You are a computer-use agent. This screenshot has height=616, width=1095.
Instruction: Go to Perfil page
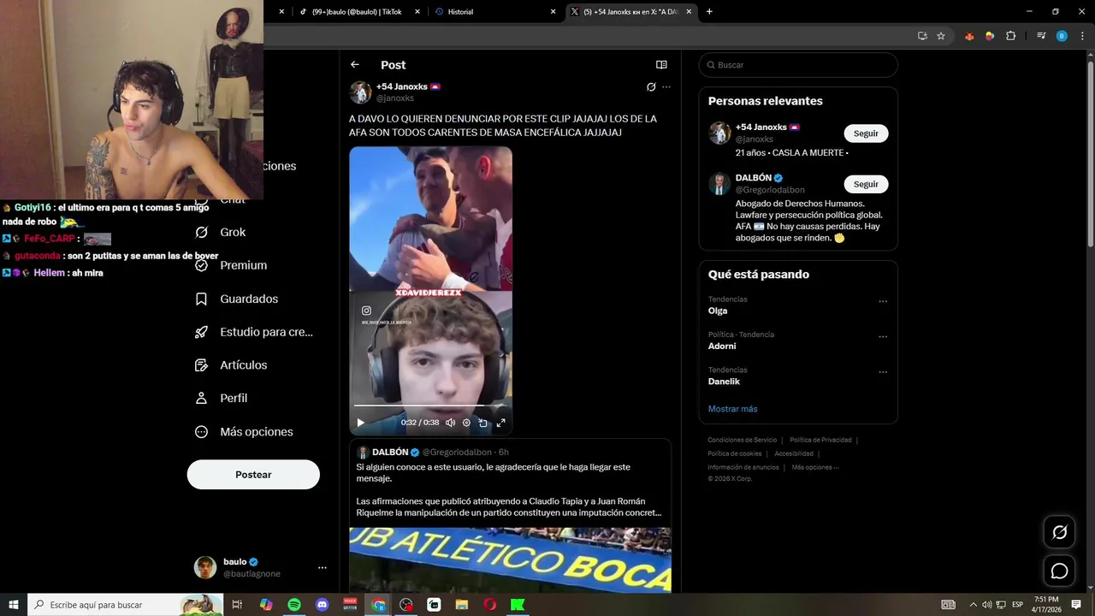pos(222,398)
